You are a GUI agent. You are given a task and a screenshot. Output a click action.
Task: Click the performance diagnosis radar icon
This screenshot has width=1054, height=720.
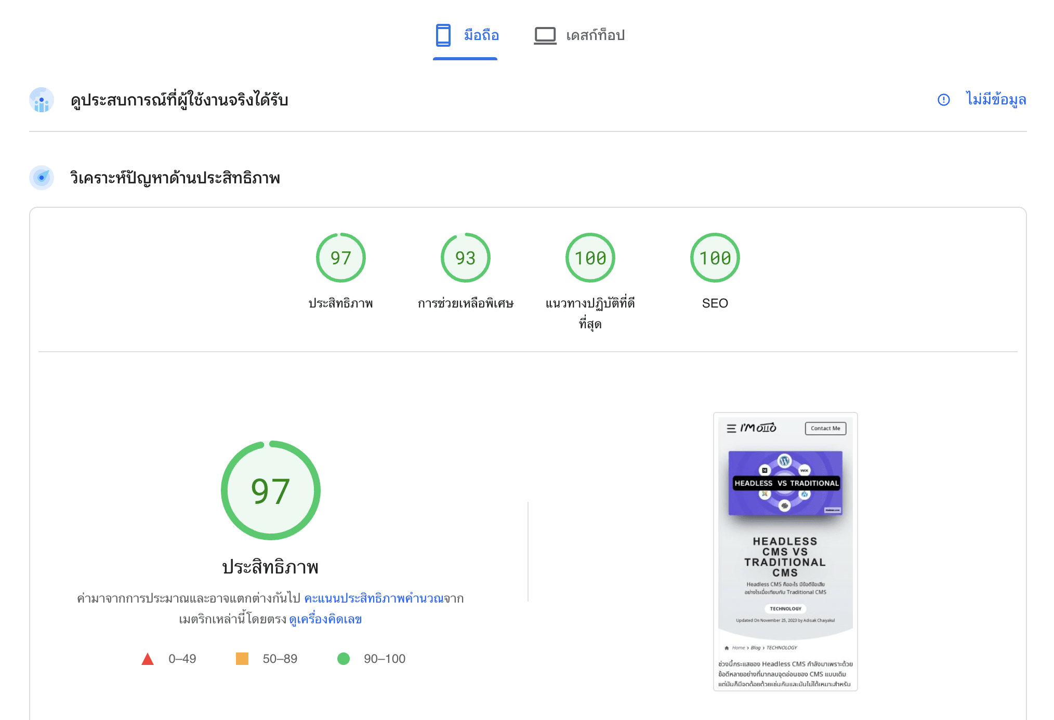tap(42, 178)
